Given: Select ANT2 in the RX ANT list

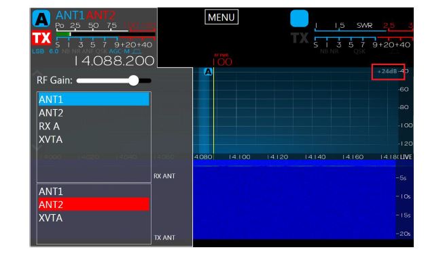Looking at the screenshot, I should pyautogui.click(x=94, y=112).
